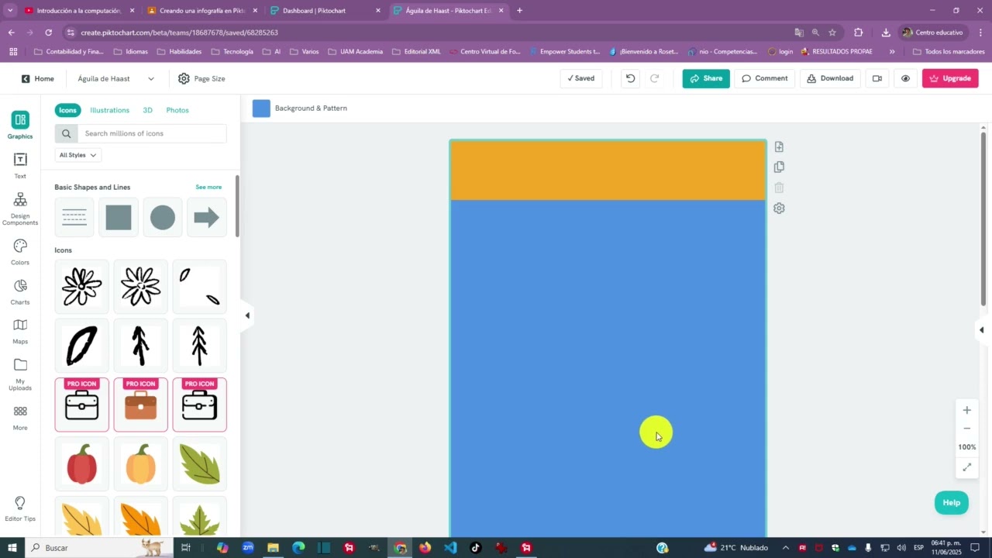Screen dimensions: 992x558
Task: Click the Saved status indicator
Action: click(x=580, y=78)
